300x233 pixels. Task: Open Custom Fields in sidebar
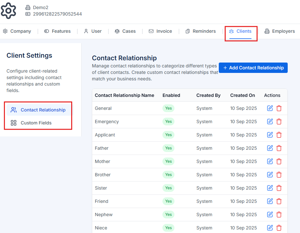tap(40, 123)
